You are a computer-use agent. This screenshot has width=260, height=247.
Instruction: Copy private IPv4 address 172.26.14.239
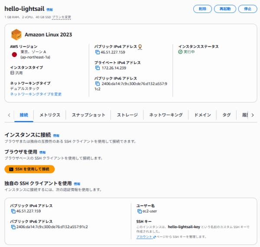[x=97, y=68]
